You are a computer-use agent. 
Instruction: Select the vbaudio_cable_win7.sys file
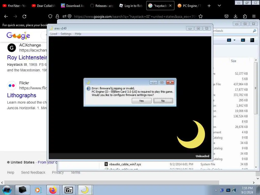tap(125, 164)
